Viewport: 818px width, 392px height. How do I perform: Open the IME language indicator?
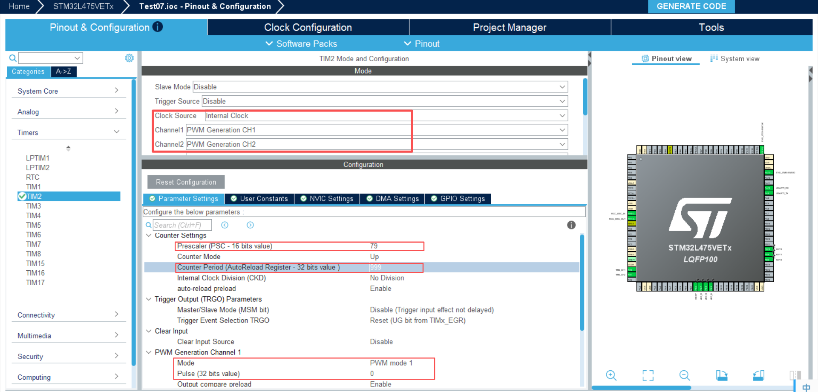806,387
